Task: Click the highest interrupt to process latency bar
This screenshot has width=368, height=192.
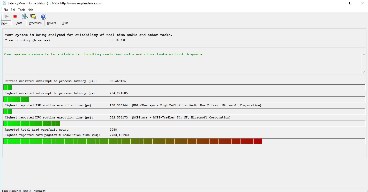Action: point(184,99)
